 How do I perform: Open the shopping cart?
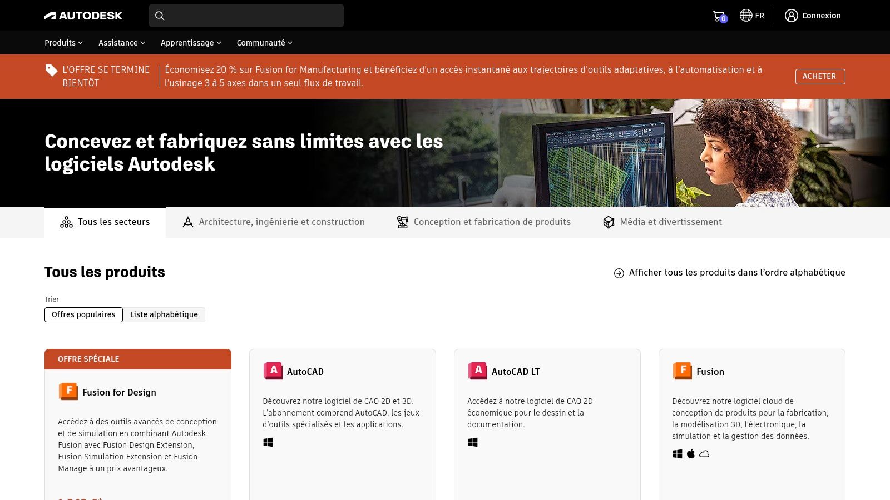718,15
